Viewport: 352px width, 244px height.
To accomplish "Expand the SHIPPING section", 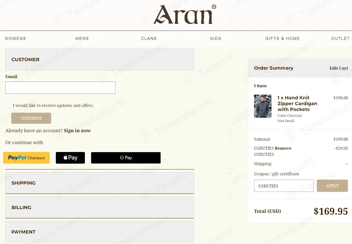I will (x=100, y=183).
